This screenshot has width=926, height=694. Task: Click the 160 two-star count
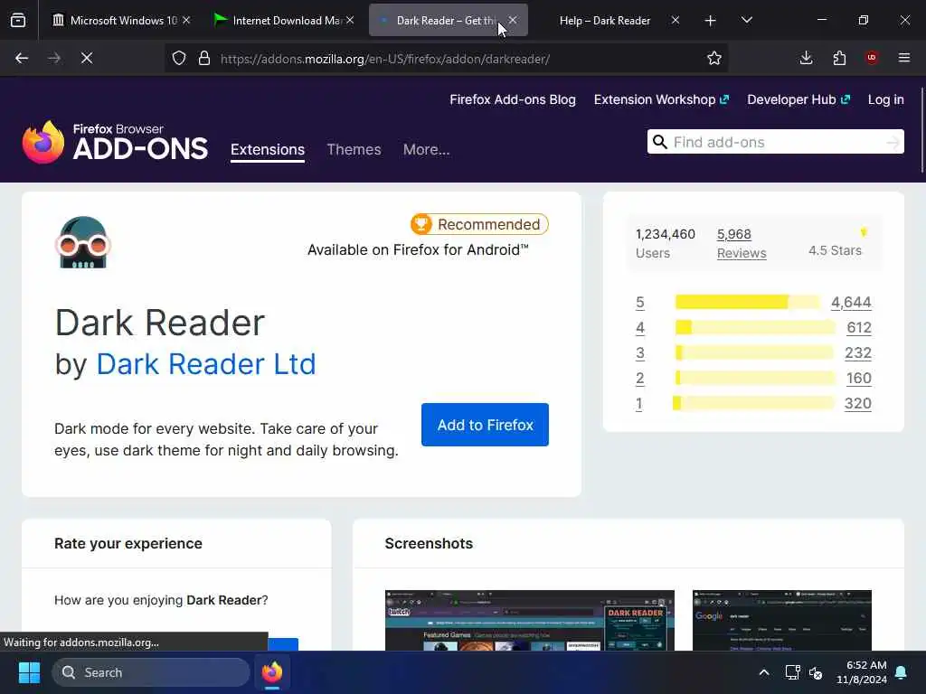click(859, 379)
